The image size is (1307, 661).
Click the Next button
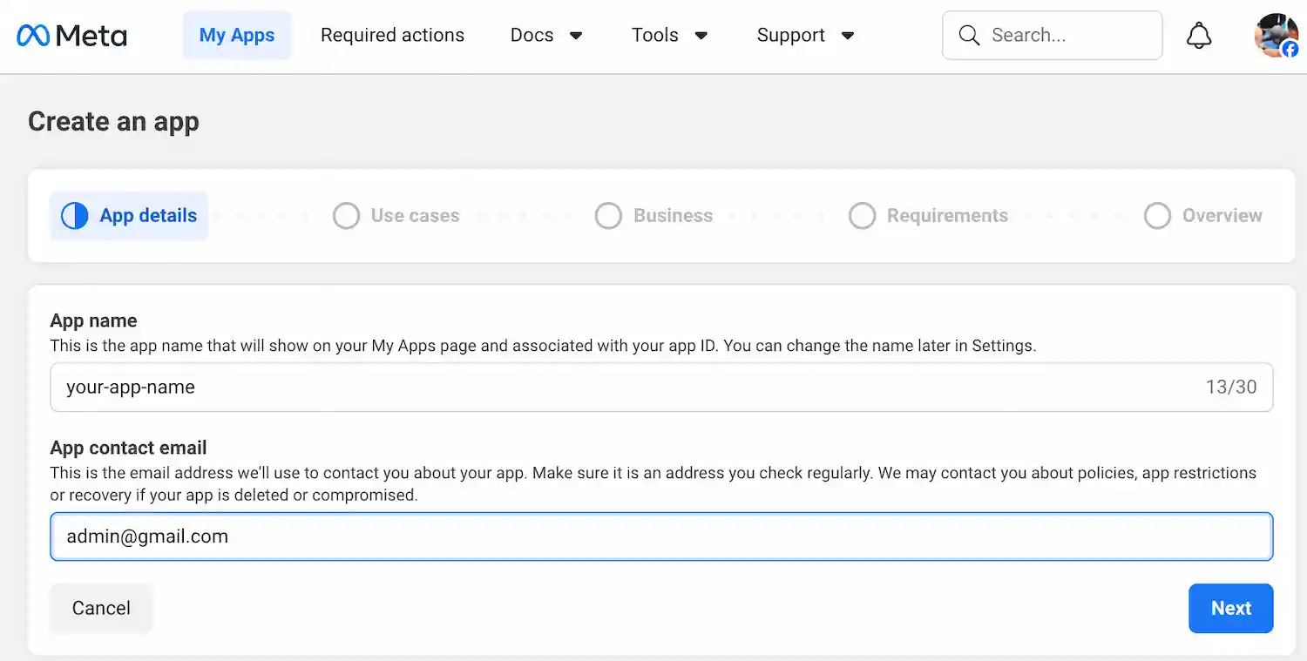[1230, 608]
